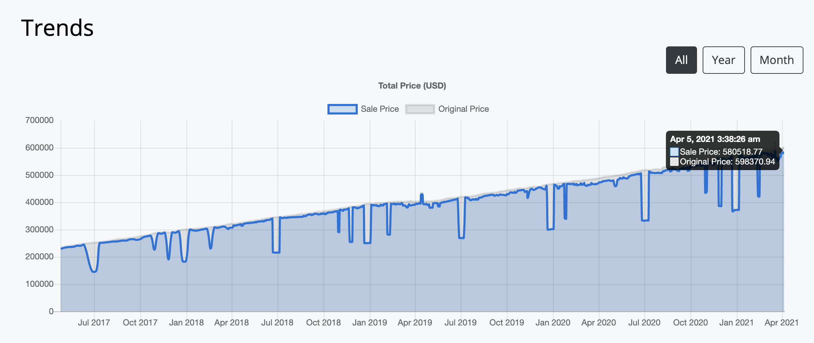The height and width of the screenshot is (343, 814).
Task: Click the Total Price (USD) chart title
Action: [x=412, y=86]
